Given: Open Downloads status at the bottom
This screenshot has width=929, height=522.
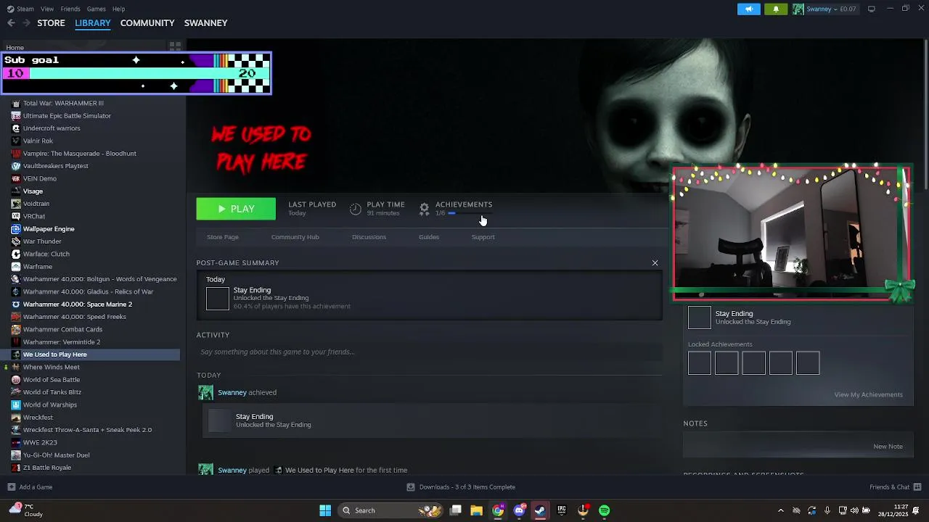Looking at the screenshot, I should click(x=461, y=487).
